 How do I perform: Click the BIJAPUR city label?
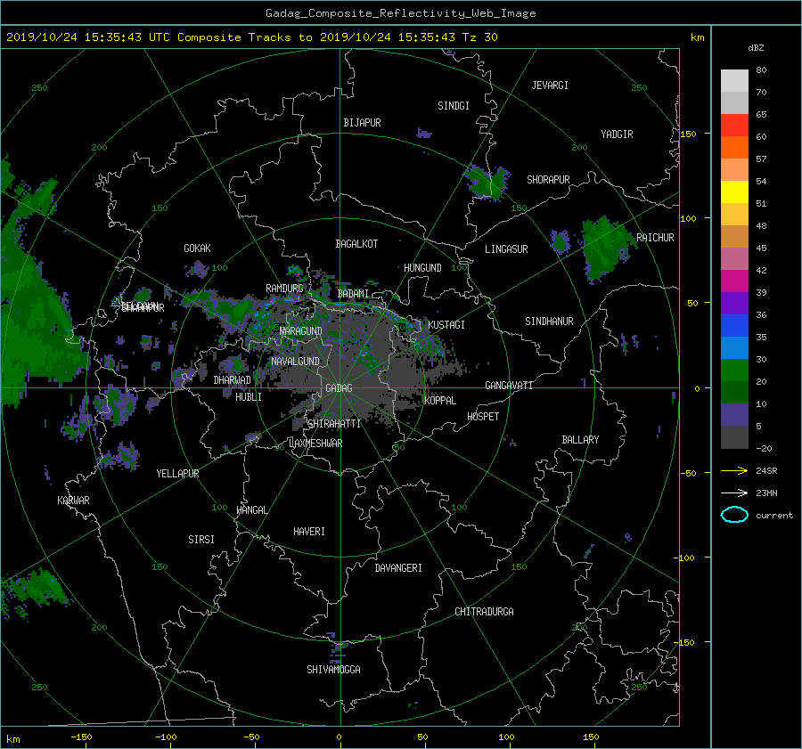(362, 123)
